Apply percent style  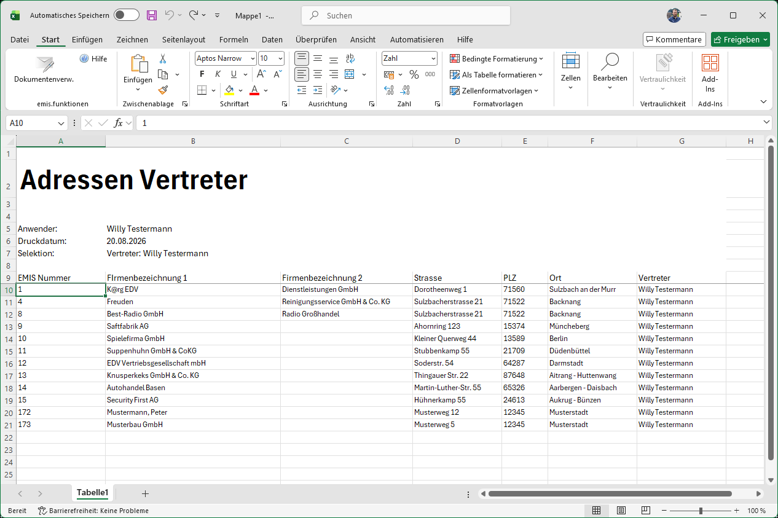tap(414, 74)
